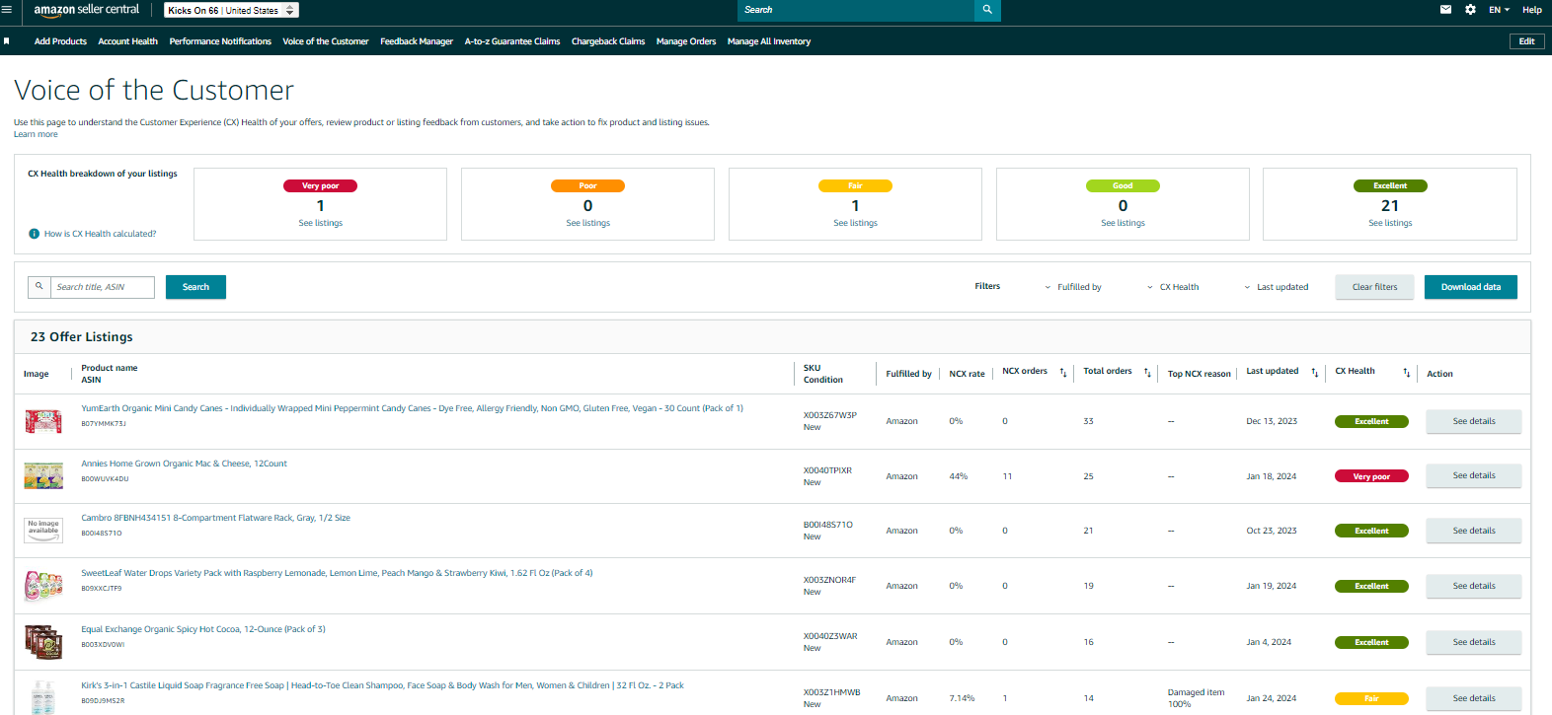Sort listings by NCX orders column
1552x715 pixels.
click(x=1063, y=373)
